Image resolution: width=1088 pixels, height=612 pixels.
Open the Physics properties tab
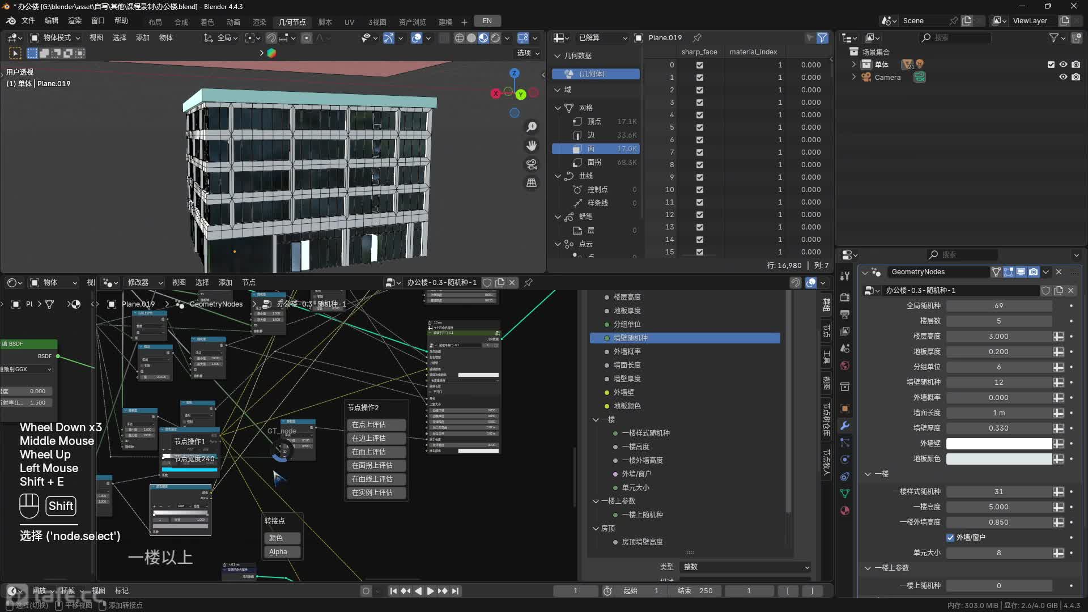point(845,460)
